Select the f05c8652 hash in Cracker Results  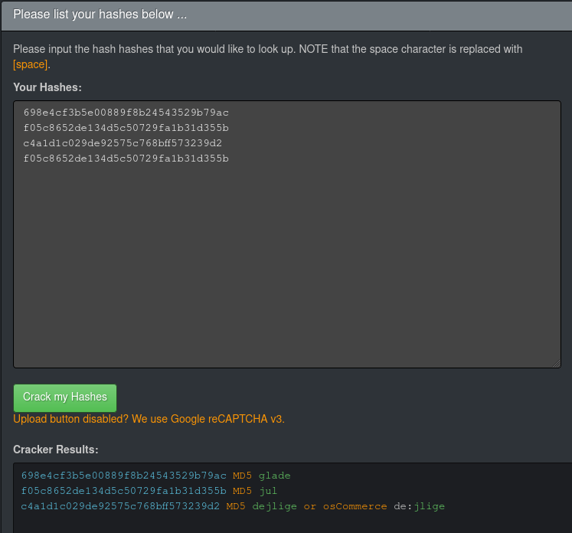pyautogui.click(x=124, y=491)
